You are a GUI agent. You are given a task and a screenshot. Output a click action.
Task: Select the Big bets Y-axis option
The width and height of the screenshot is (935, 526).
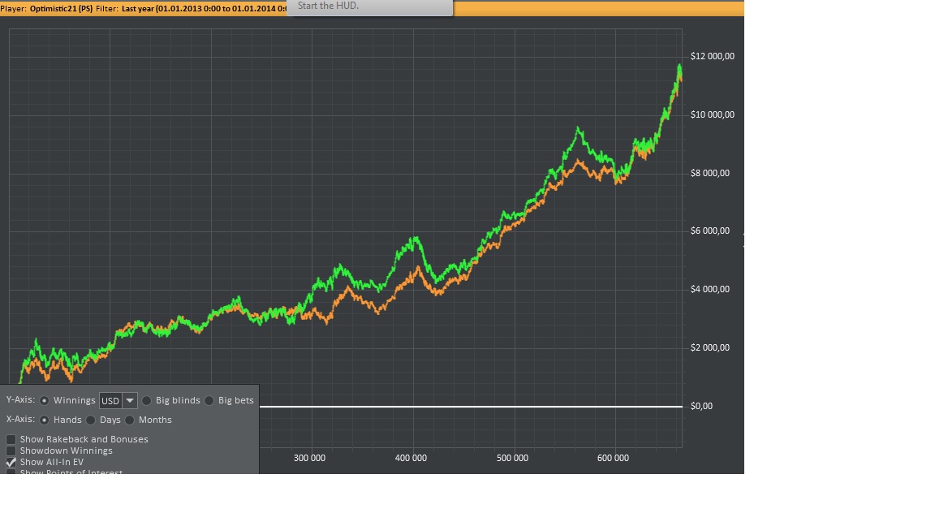coord(209,401)
